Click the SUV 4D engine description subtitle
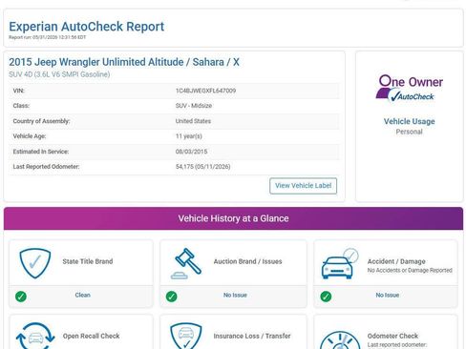Image resolution: width=466 pixels, height=349 pixels. [59, 74]
